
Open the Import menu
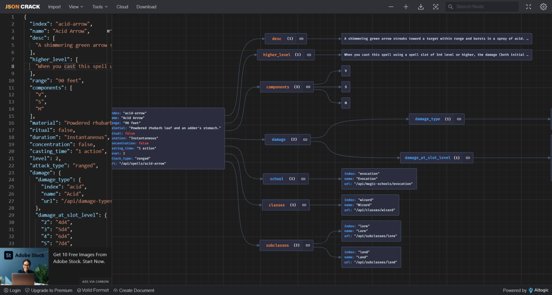click(x=54, y=7)
